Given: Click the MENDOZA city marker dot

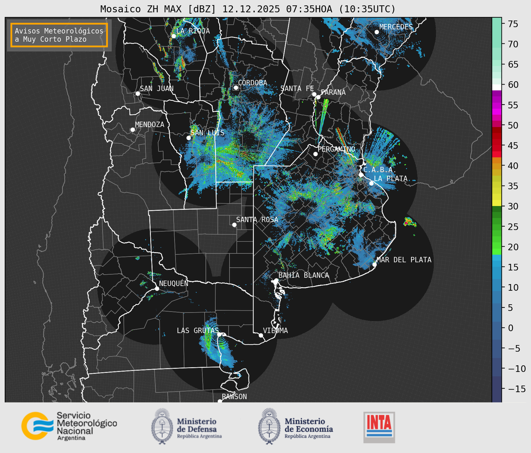Looking at the screenshot, I should (133, 129).
